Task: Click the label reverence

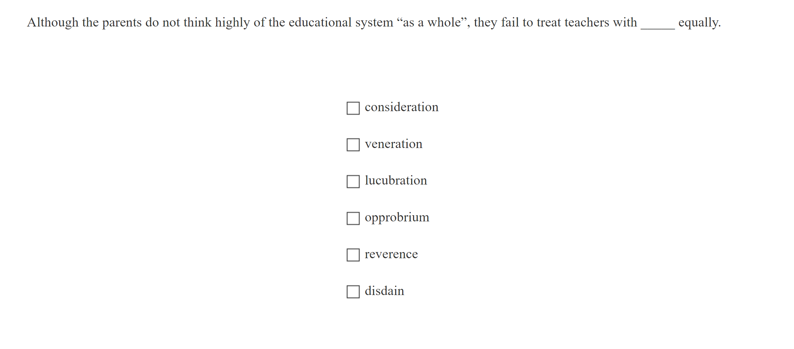Action: pos(391,254)
